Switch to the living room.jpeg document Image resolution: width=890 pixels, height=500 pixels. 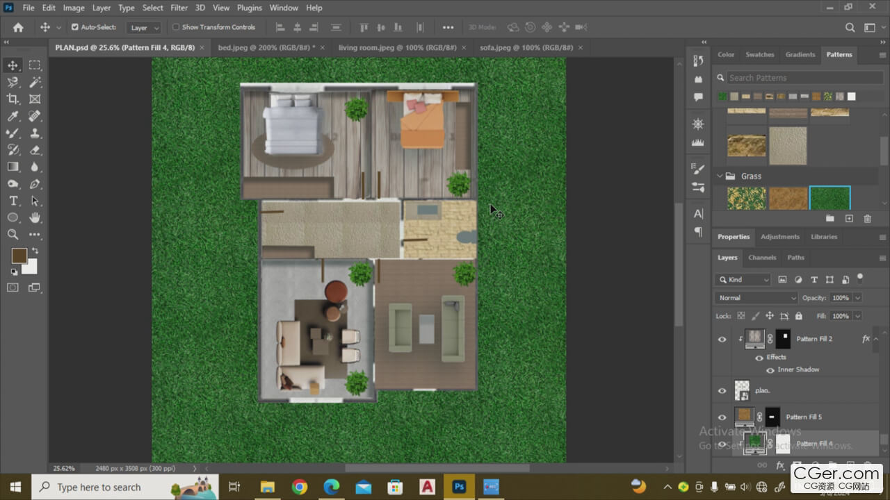(397, 48)
